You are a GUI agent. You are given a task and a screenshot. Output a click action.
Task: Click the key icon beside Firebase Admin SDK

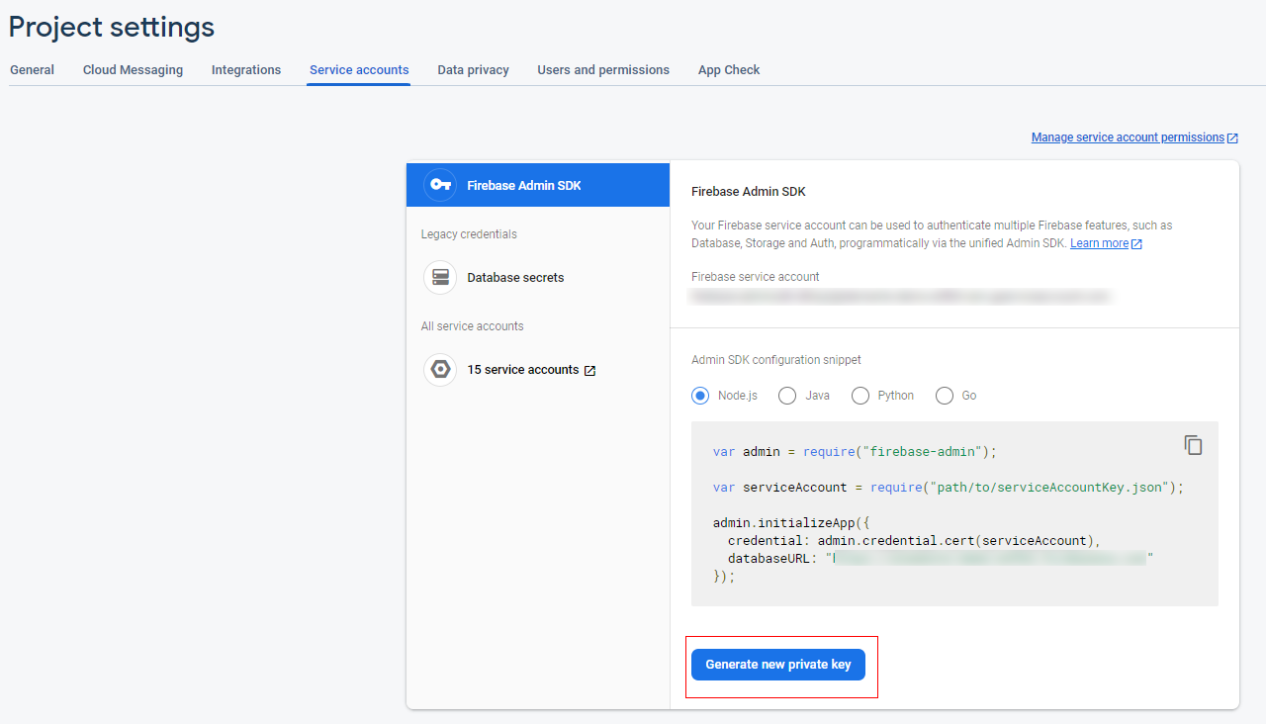pos(440,185)
